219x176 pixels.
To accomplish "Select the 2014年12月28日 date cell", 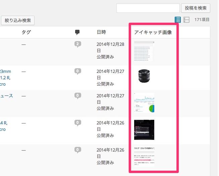I will coord(110,48).
